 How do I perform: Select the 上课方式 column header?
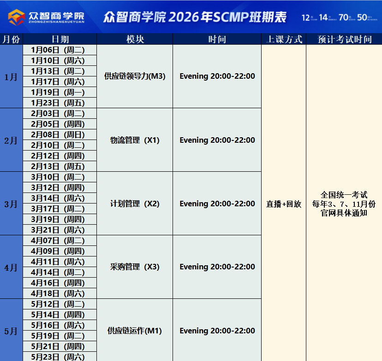point(284,39)
